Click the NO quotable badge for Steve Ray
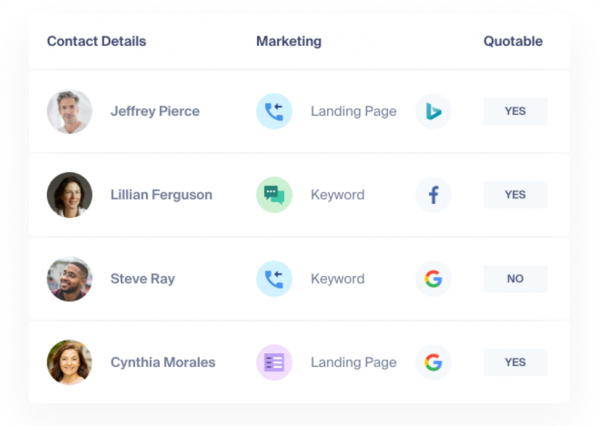This screenshot has height=426, width=605. coord(515,279)
